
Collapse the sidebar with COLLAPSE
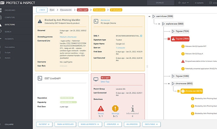(9, 125)
